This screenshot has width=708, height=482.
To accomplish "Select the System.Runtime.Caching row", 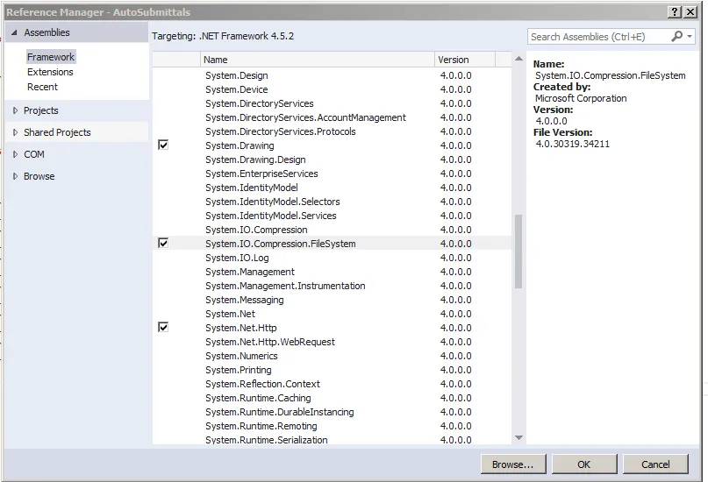I will 332,398.
